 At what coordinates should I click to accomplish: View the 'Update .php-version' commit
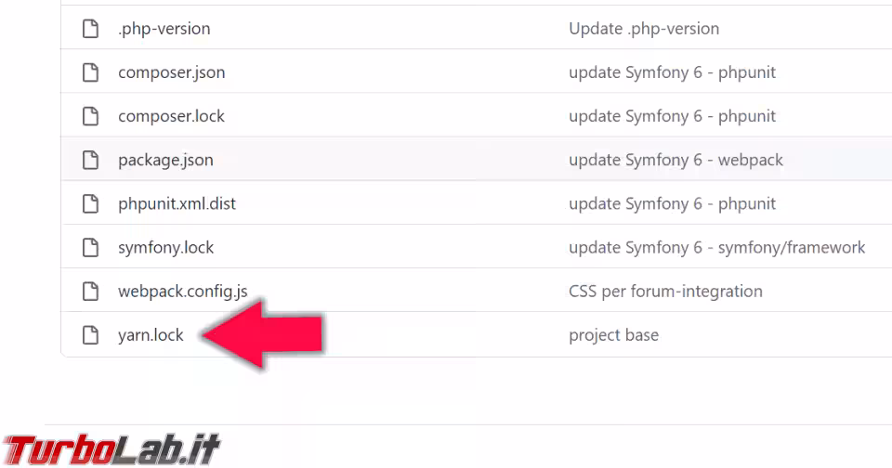[x=644, y=29]
